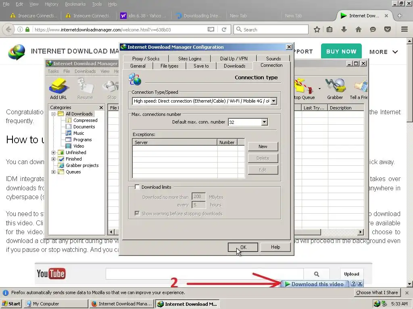The image size is (413, 309).
Task: Click the Tell a Friend icon
Action: click(359, 89)
